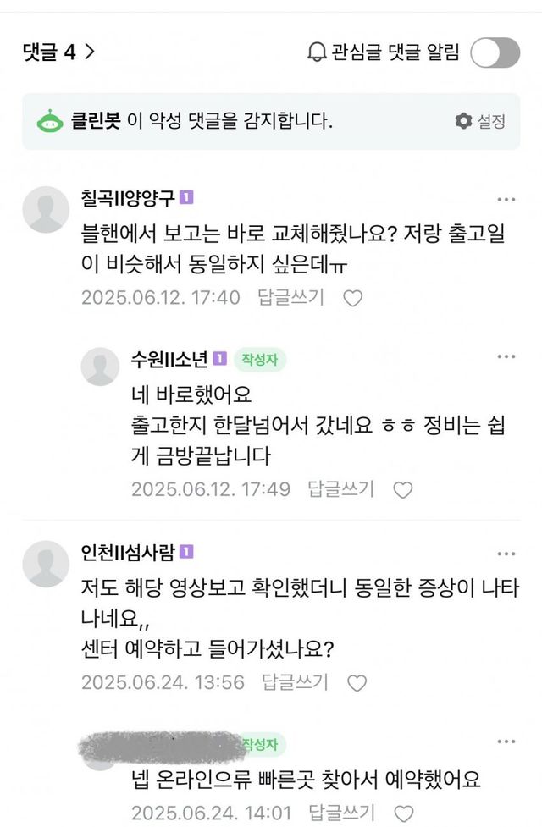Toggle 관심글 댓글 알림 switch

[495, 52]
